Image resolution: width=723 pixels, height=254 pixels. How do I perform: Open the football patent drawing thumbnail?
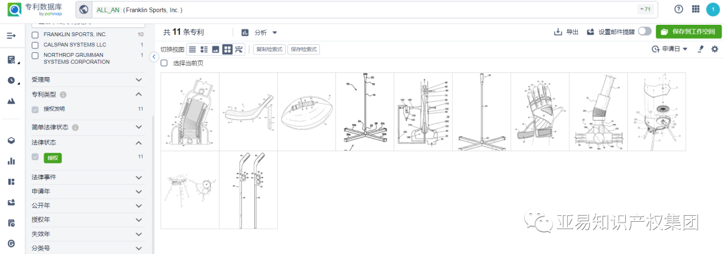[307, 112]
